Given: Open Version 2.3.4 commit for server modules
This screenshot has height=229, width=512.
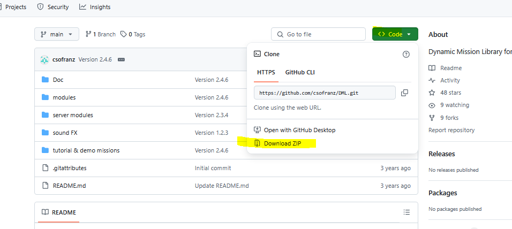Looking at the screenshot, I should [212, 115].
